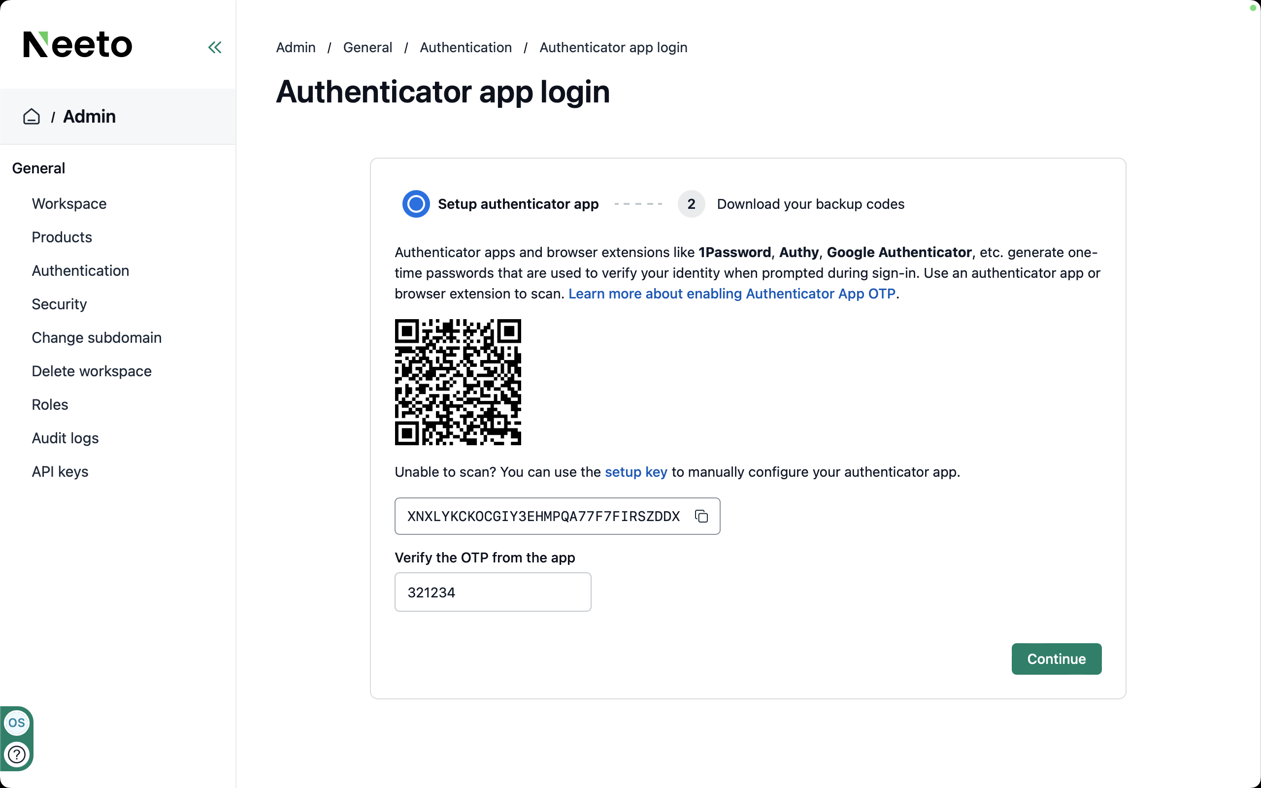
Task: Focus the OTP verification input field
Action: pos(493,592)
